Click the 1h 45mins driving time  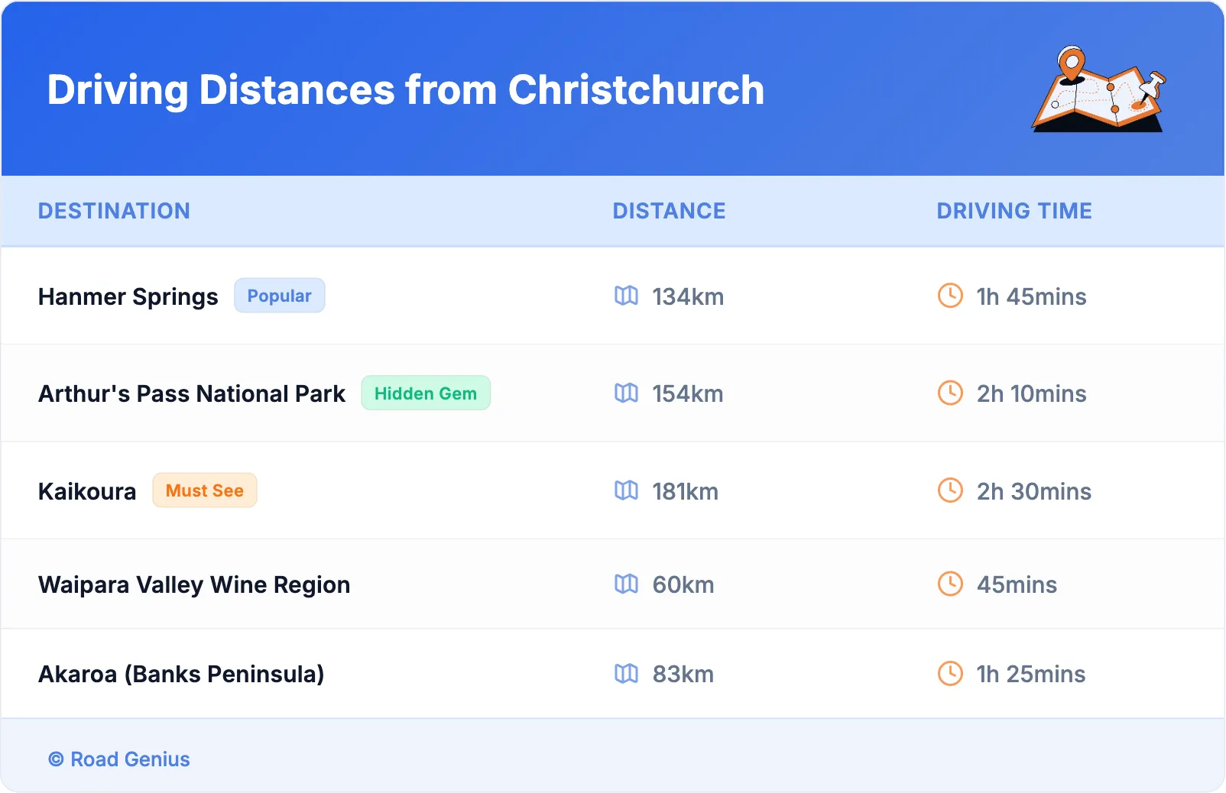coord(1031,296)
